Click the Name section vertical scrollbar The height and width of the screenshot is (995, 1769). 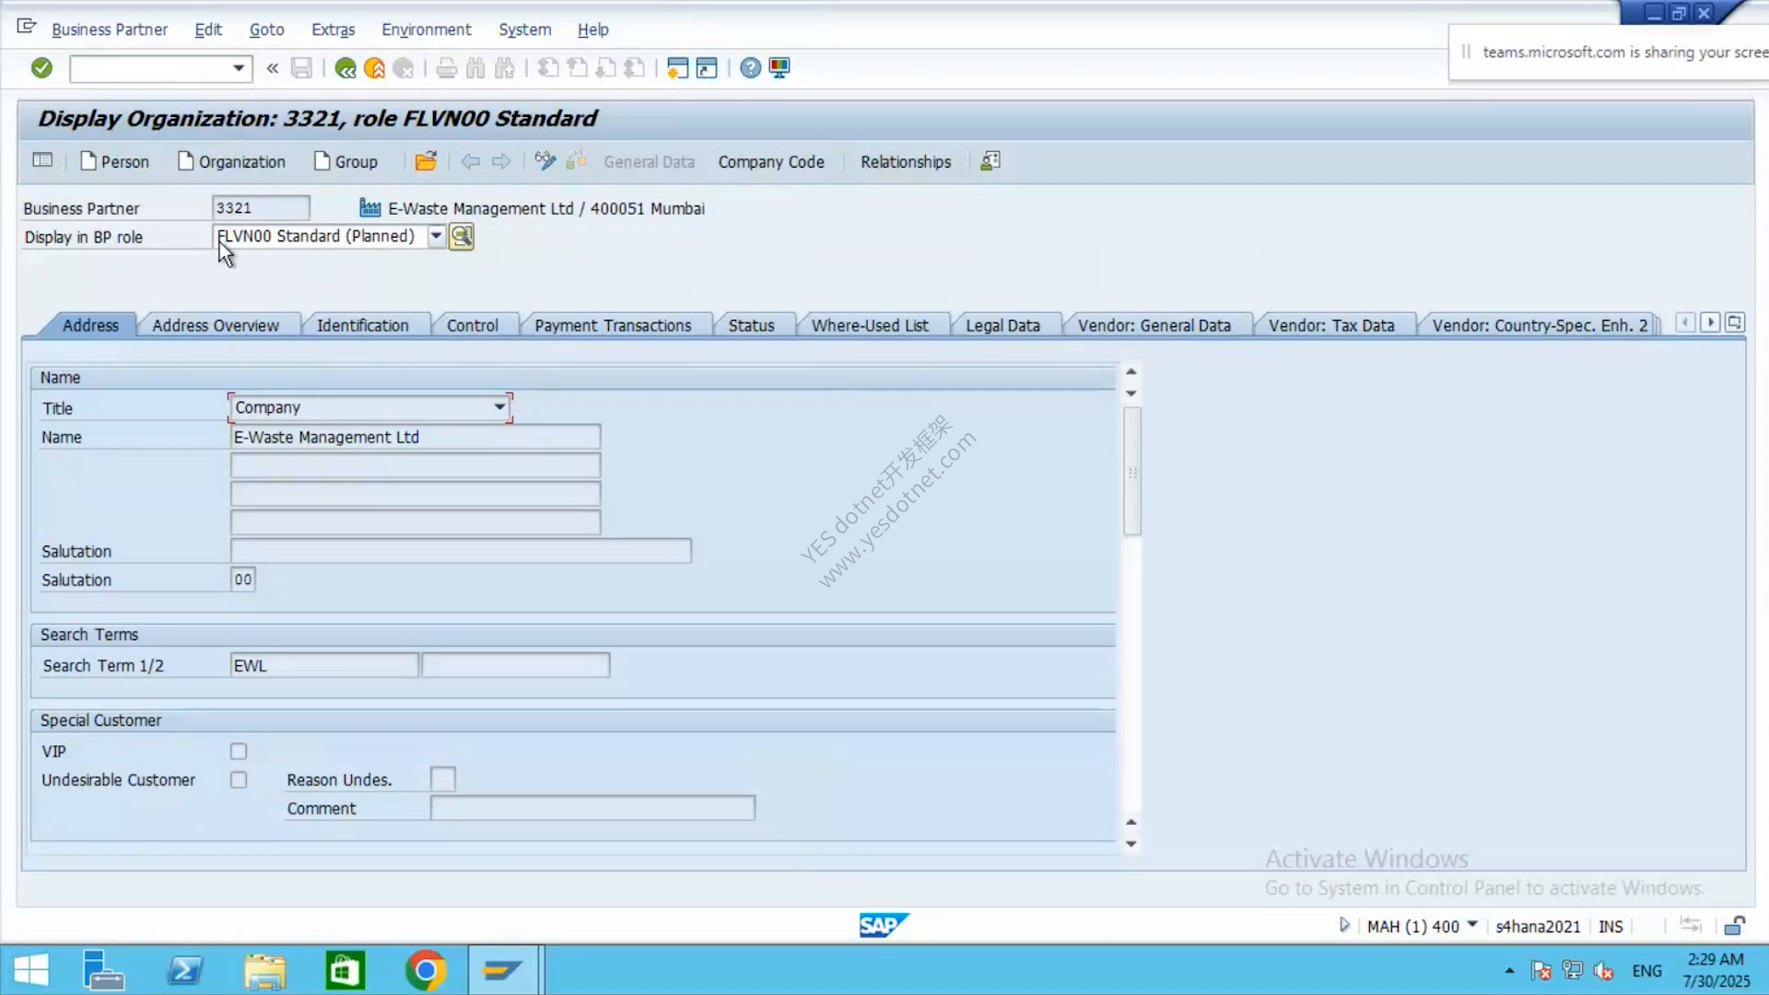tap(1132, 472)
